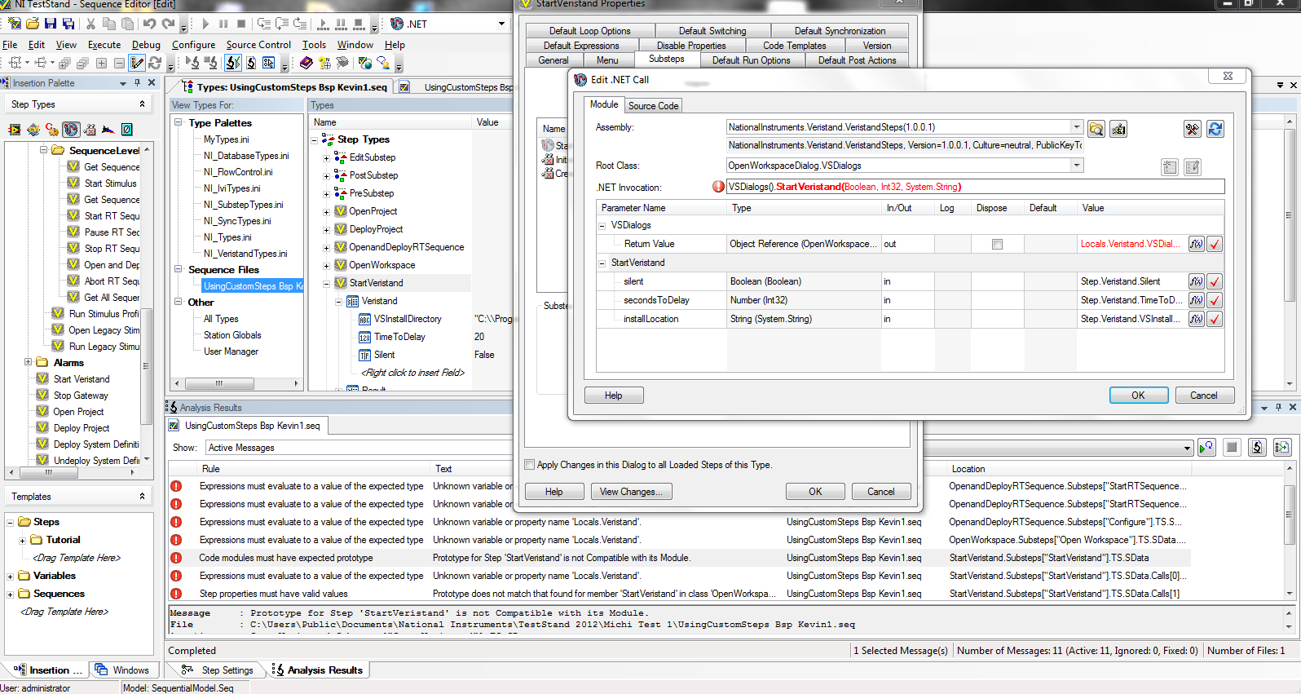The image size is (1301, 694).
Task: Open the .NET adapter dropdown in toolbar
Action: point(501,24)
